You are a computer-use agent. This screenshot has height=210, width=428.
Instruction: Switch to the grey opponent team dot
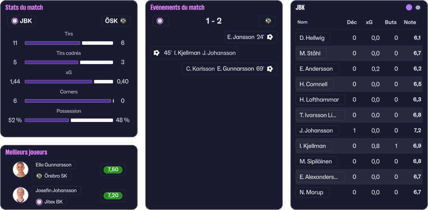[x=418, y=8]
